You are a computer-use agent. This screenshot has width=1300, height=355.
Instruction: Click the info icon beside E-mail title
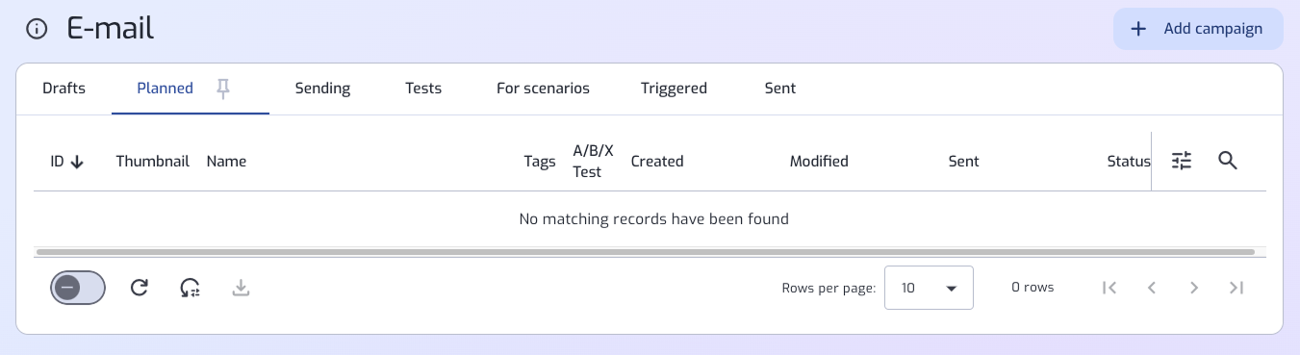pyautogui.click(x=37, y=29)
